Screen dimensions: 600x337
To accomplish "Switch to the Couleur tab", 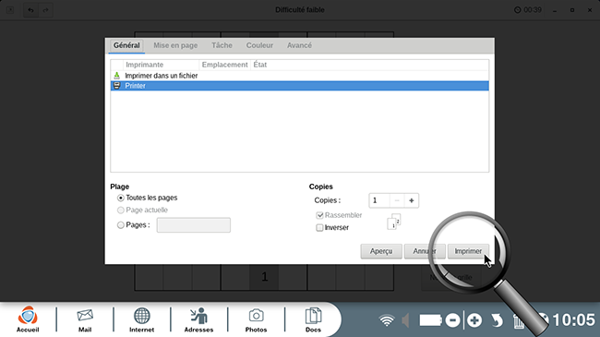I will click(259, 45).
